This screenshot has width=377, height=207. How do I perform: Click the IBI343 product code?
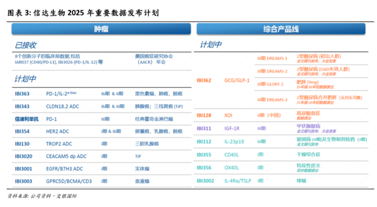[22, 106]
